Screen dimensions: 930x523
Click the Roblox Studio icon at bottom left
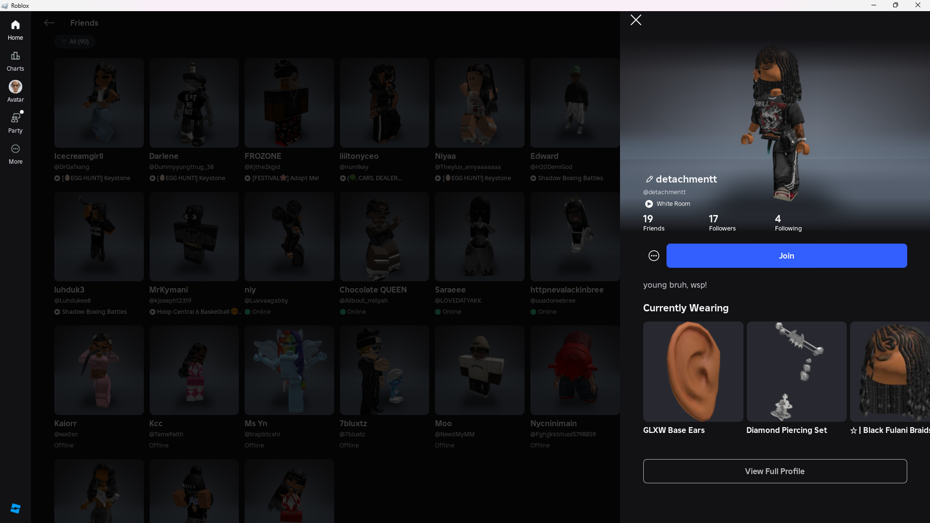pos(15,508)
